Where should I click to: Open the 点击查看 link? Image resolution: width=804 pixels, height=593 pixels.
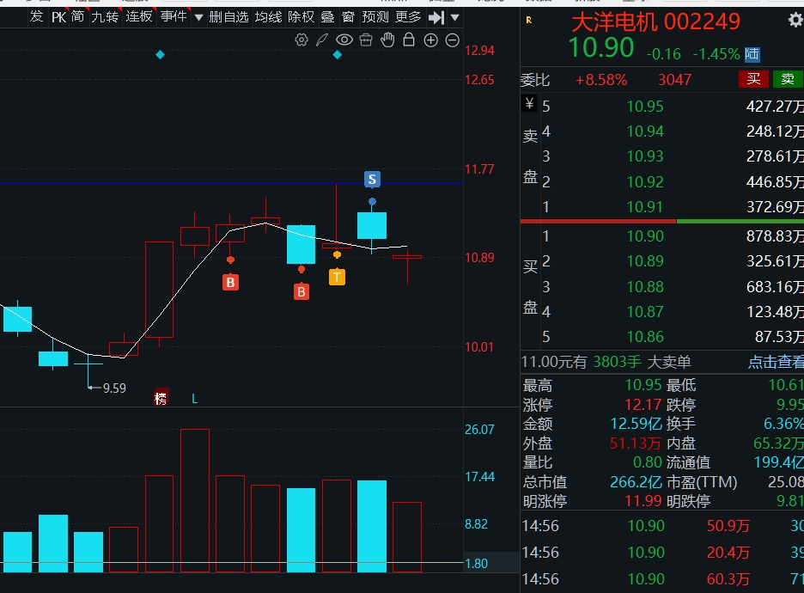pos(776,362)
